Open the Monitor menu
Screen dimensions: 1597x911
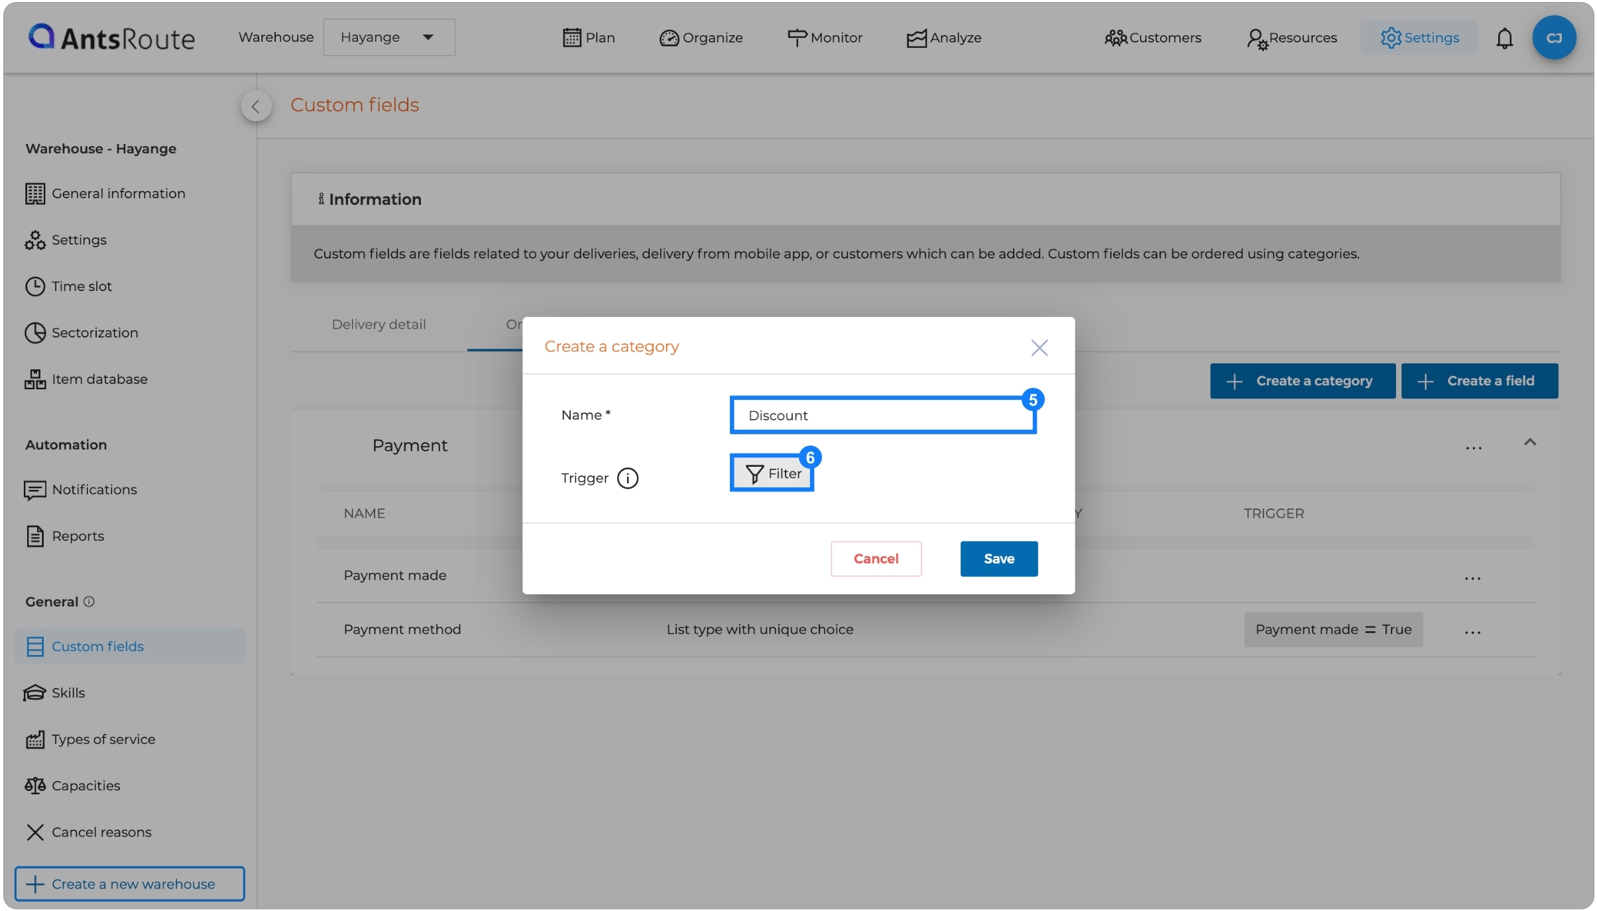click(x=825, y=38)
